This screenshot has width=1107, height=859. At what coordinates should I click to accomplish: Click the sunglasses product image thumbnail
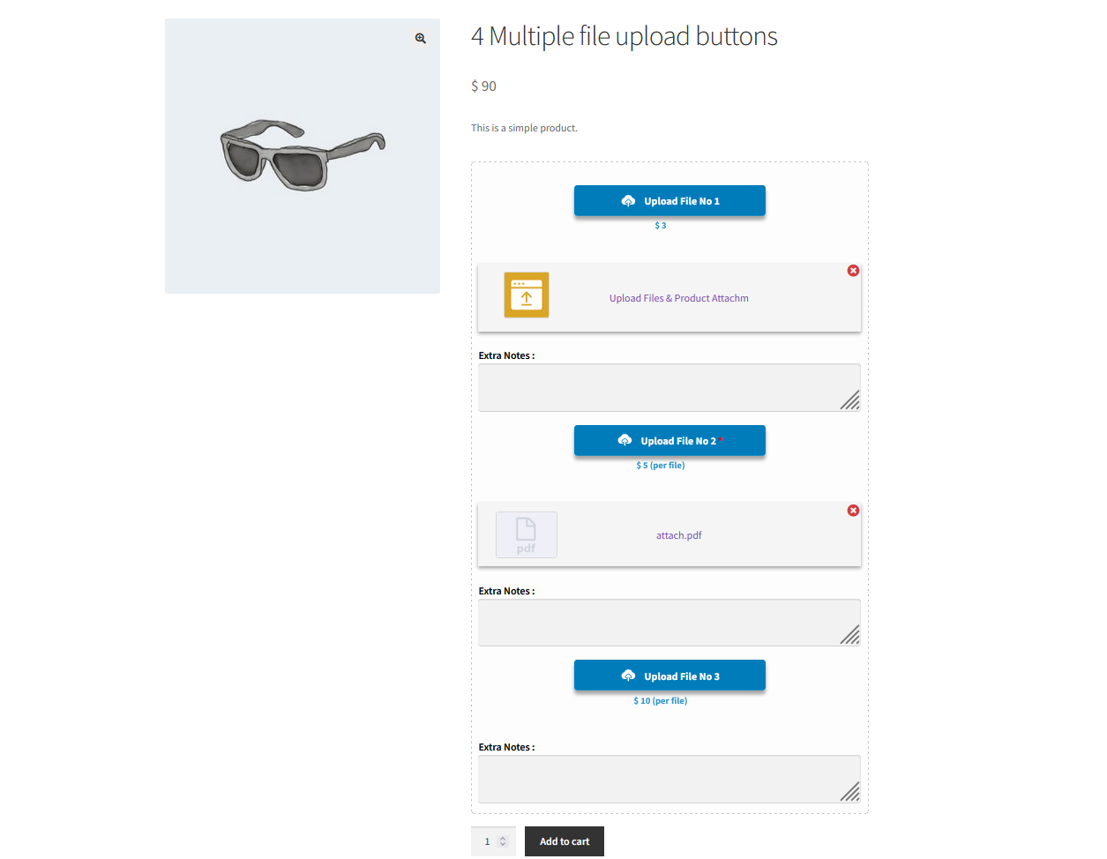302,156
